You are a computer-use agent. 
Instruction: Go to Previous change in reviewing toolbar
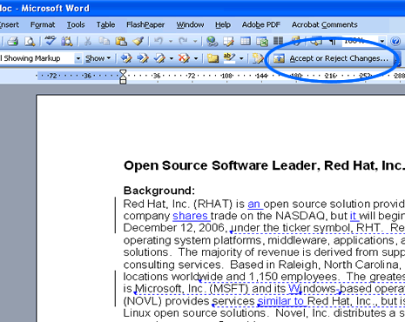coord(126,58)
